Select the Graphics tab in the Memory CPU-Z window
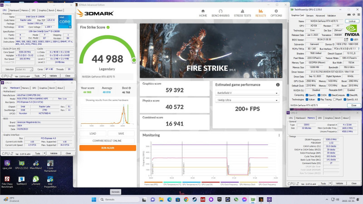 [329, 118]
